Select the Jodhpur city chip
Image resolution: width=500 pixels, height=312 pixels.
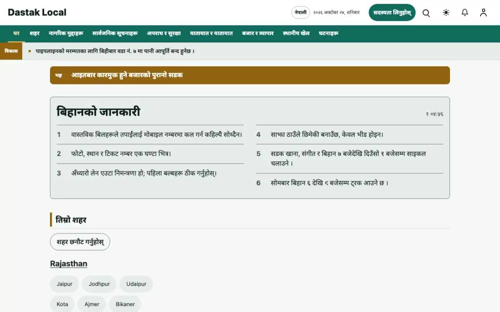(99, 284)
